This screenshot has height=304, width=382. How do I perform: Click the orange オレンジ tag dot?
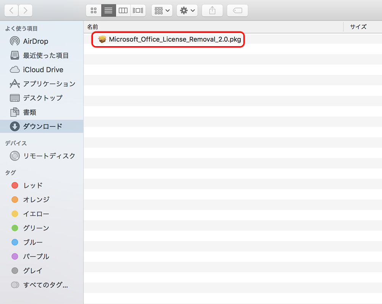15,199
